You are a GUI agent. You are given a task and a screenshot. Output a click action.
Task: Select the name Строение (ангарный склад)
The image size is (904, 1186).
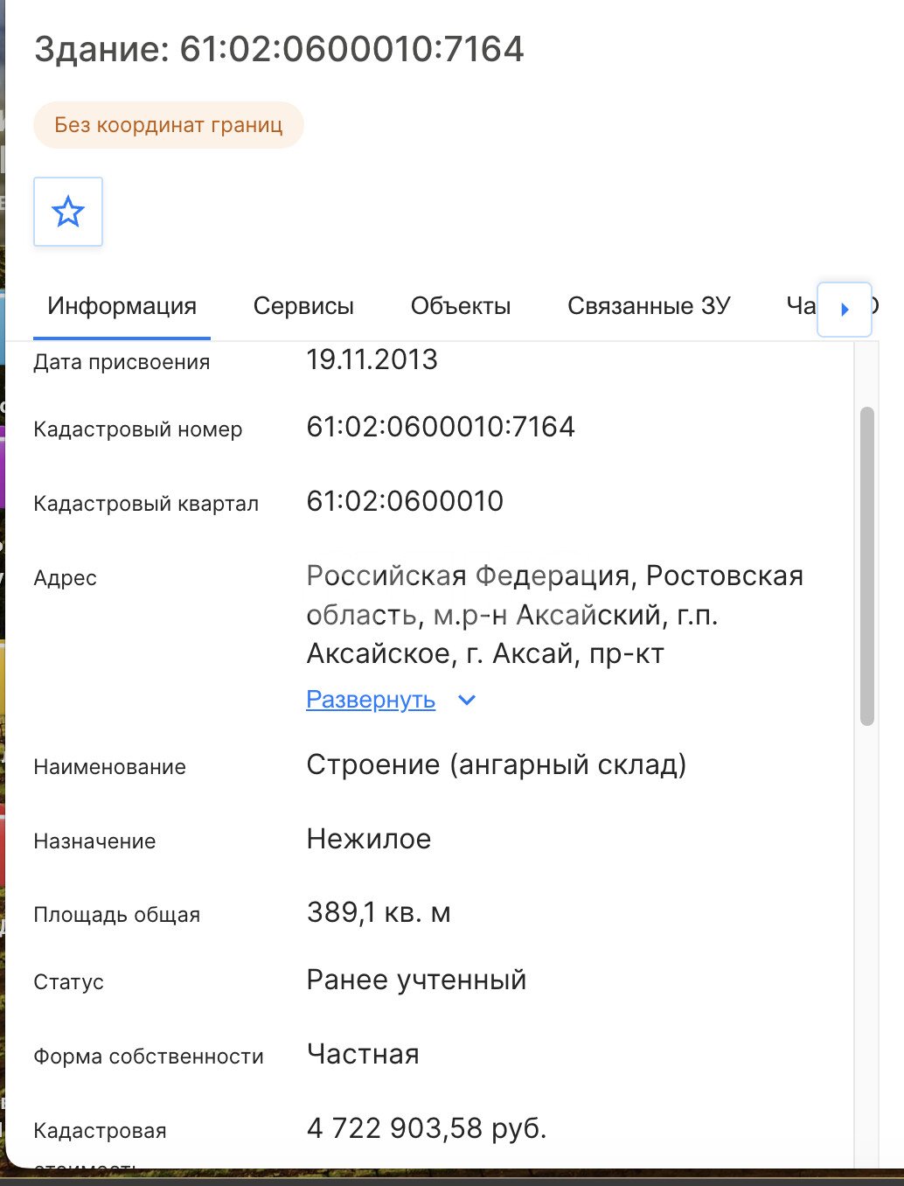tap(497, 765)
